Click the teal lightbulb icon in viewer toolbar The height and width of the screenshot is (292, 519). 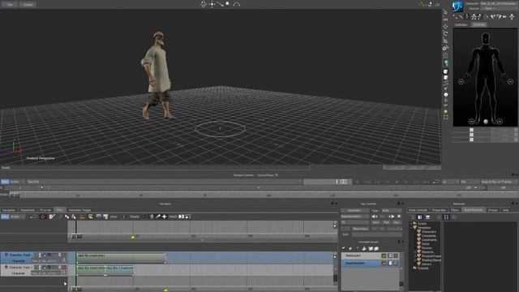point(446,63)
